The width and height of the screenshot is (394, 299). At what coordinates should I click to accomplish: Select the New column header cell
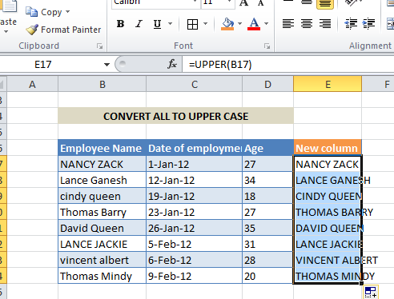(x=328, y=148)
